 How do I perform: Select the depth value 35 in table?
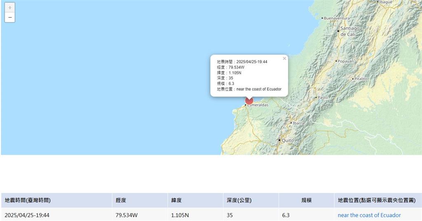point(230,215)
